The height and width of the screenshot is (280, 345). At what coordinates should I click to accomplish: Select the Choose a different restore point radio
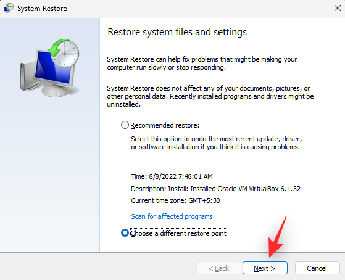125,233
